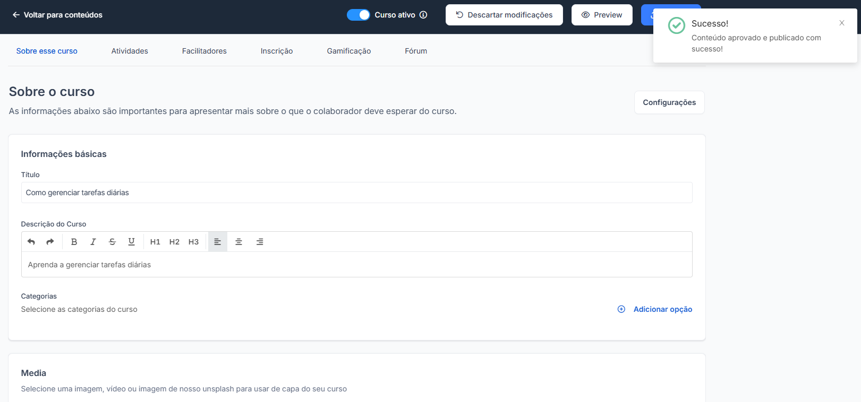Image resolution: width=861 pixels, height=402 pixels.
Task: Open the Atividades tab
Action: click(130, 51)
